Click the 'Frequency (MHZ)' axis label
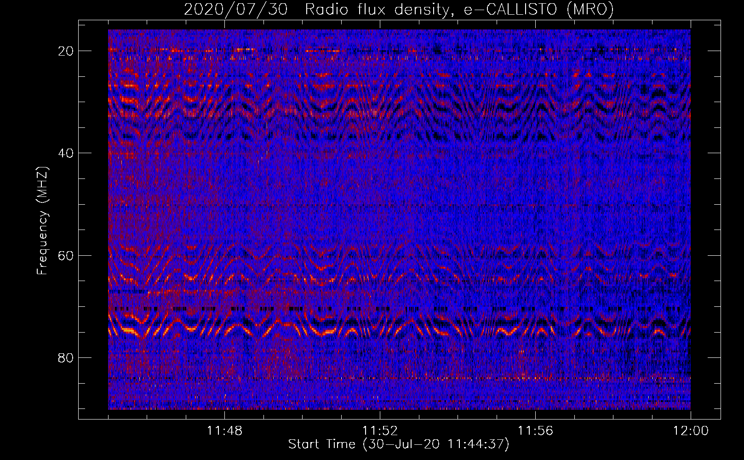The image size is (744, 460). pyautogui.click(x=42, y=220)
